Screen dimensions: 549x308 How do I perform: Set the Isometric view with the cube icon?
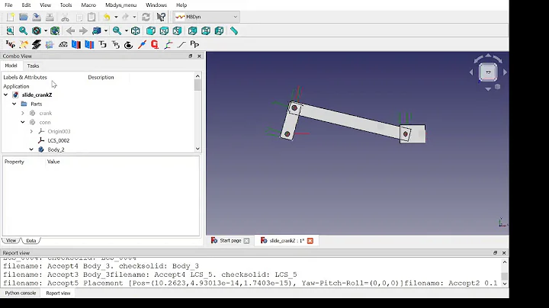[136, 30]
